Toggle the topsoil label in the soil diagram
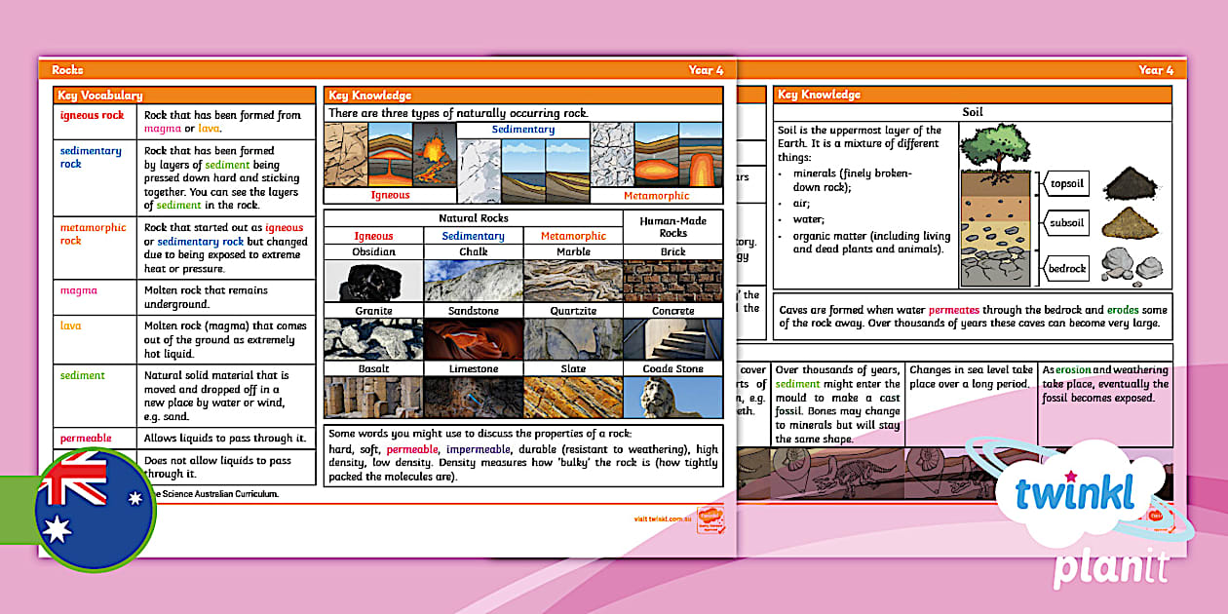The image size is (1228, 614). pos(1066,183)
